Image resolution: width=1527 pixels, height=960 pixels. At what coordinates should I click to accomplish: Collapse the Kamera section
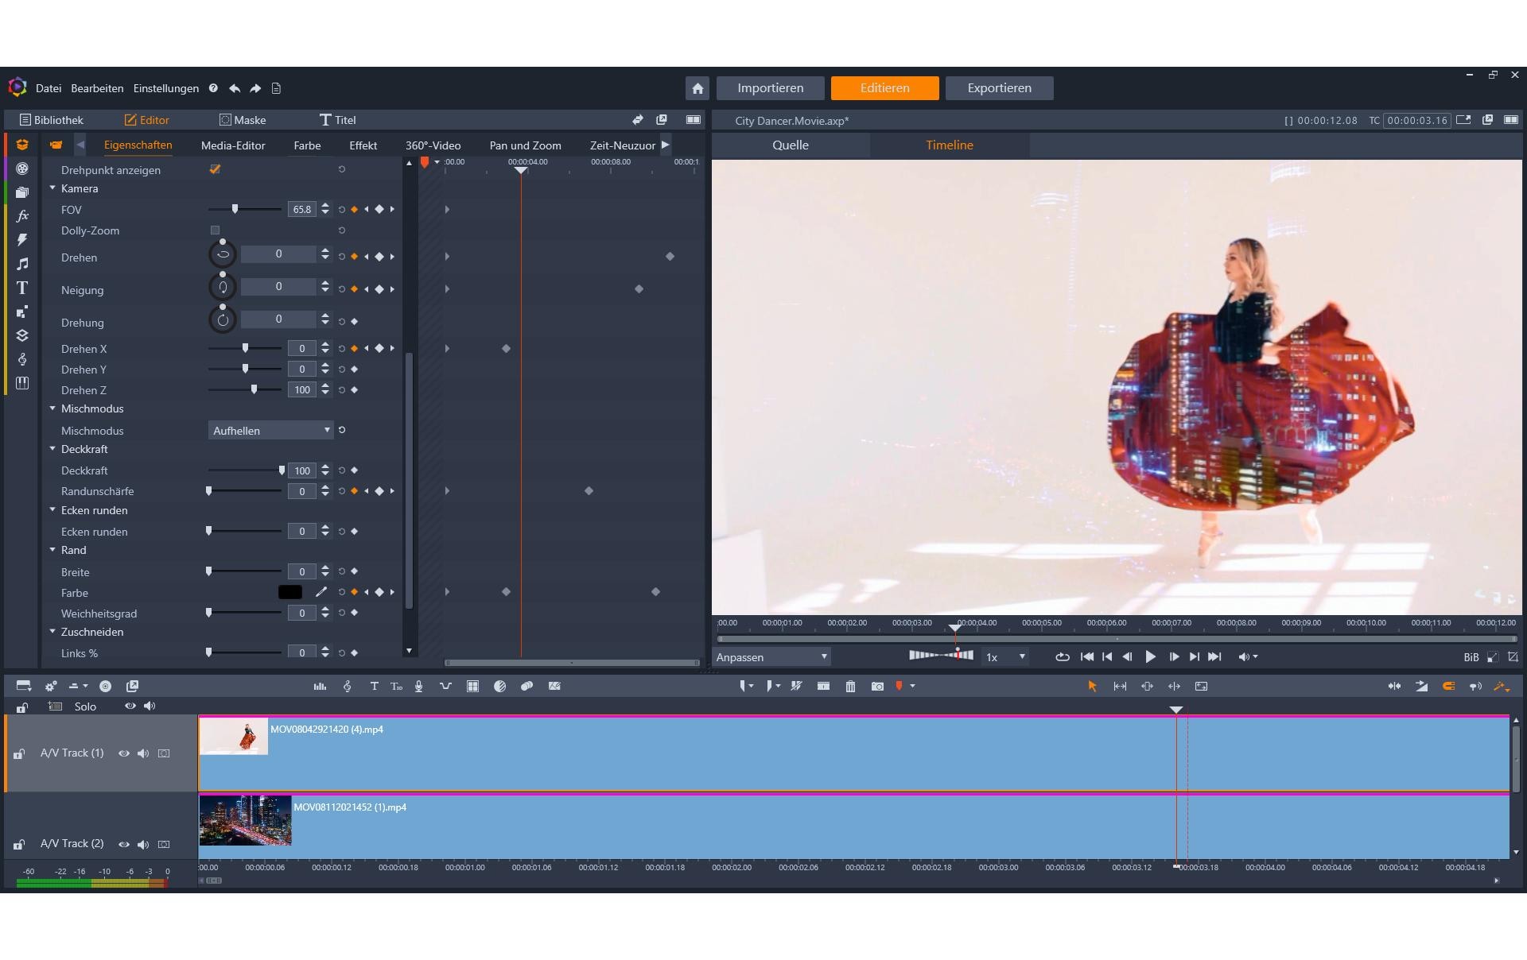(x=52, y=188)
